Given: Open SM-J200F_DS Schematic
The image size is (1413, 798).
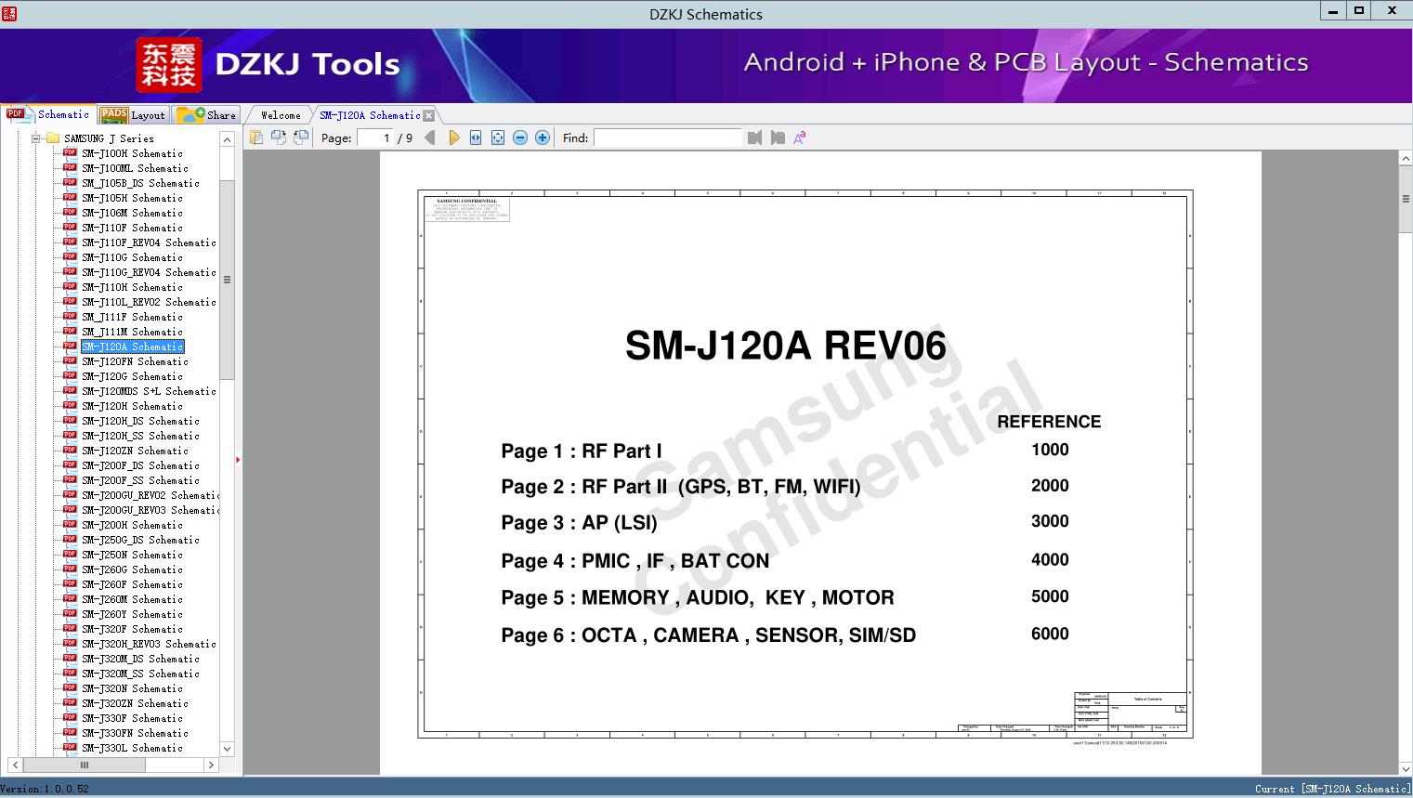Looking at the screenshot, I should click(x=140, y=465).
